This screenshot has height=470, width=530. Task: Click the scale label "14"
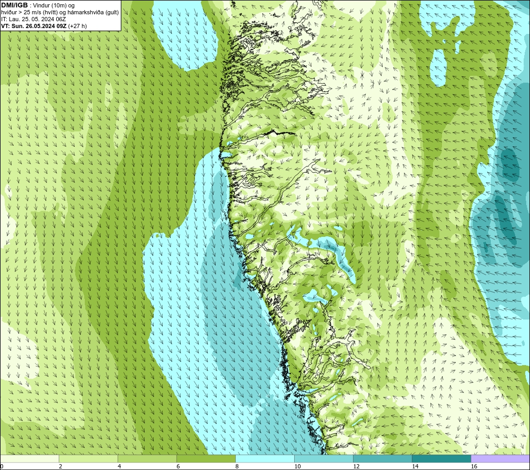pyautogui.click(x=415, y=466)
